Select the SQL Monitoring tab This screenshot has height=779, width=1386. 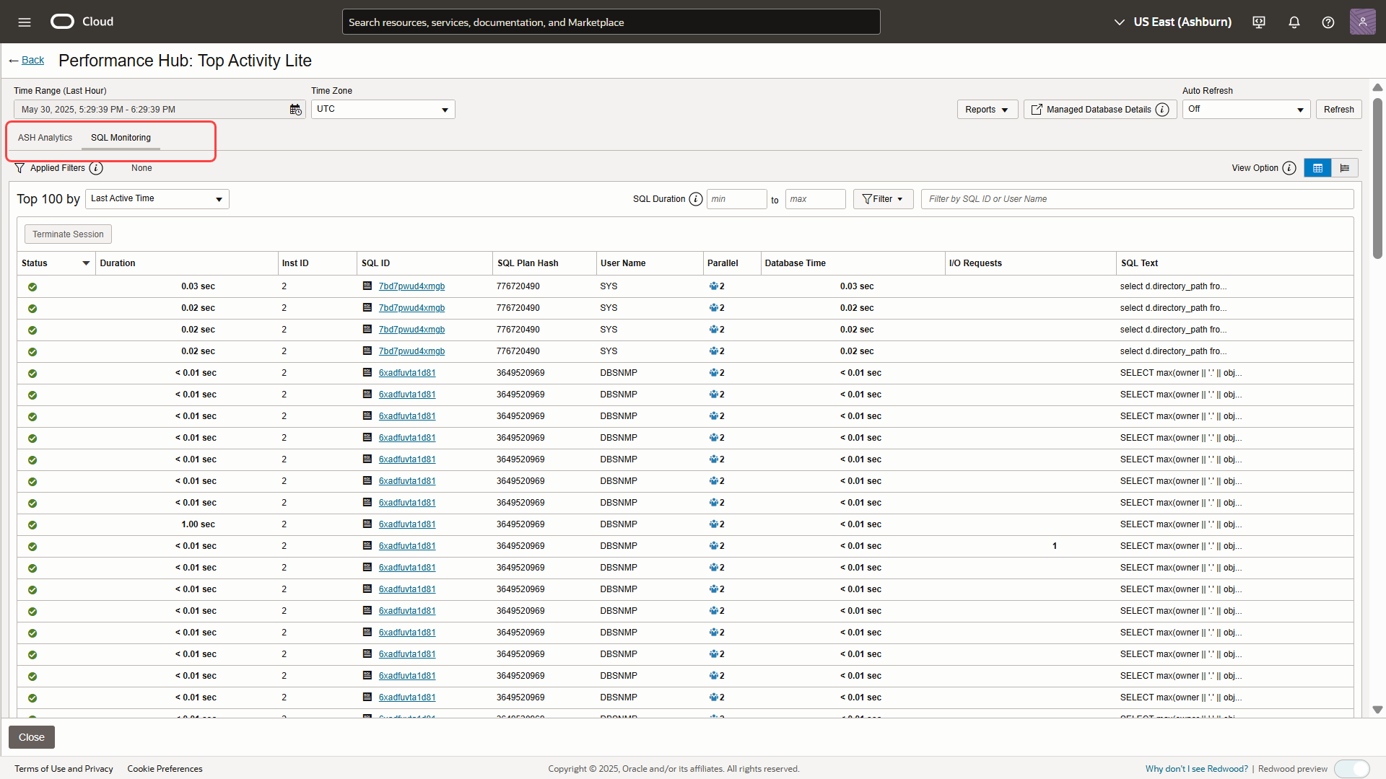pyautogui.click(x=121, y=138)
